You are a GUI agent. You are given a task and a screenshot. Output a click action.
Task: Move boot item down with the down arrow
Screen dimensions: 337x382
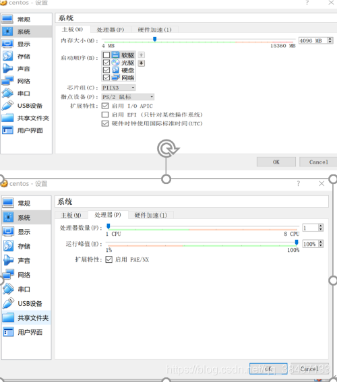pos(142,63)
